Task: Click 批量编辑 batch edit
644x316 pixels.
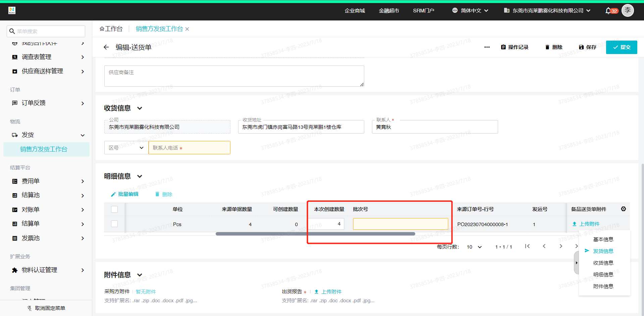Action: [124, 194]
